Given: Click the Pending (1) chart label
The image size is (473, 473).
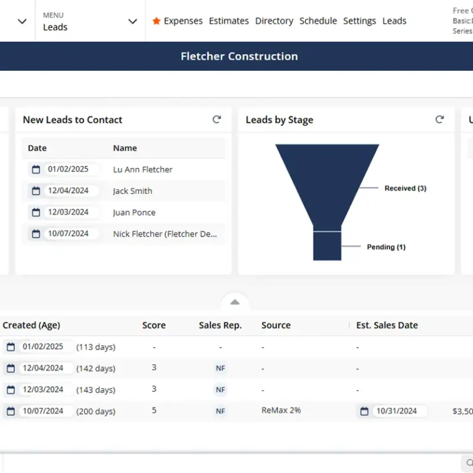Looking at the screenshot, I should tap(386, 247).
